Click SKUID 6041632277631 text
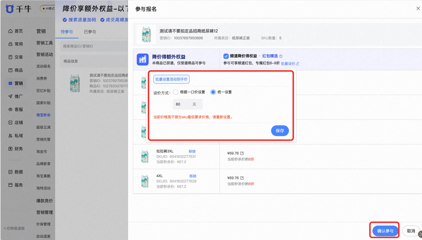 click(x=176, y=156)
